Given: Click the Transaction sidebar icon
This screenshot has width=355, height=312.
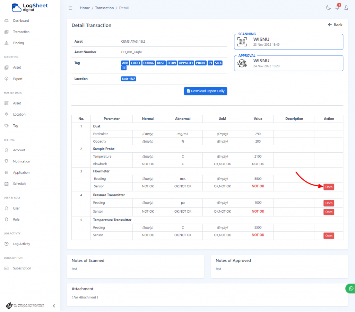Looking at the screenshot, I should (7, 32).
